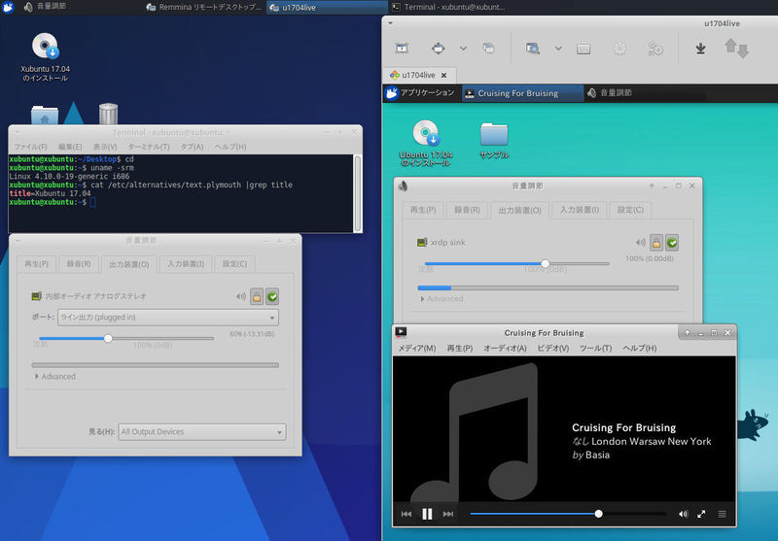Viewport: 778px width, 541px height.
Task: Open ヘルプ(H) menu in the Terminal window
Action: point(230,147)
